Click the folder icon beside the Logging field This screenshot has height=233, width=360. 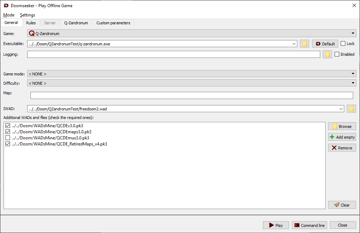coord(327,54)
